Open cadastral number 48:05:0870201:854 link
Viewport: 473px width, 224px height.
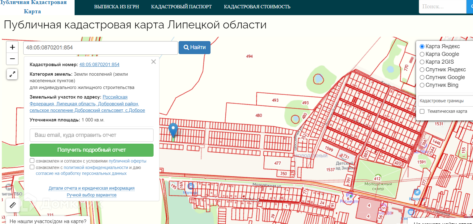coord(99,65)
